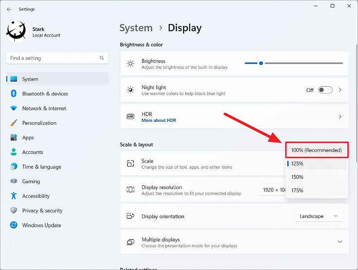This screenshot has width=358, height=270.
Task: Click the Privacy shield icon
Action: 14,210
